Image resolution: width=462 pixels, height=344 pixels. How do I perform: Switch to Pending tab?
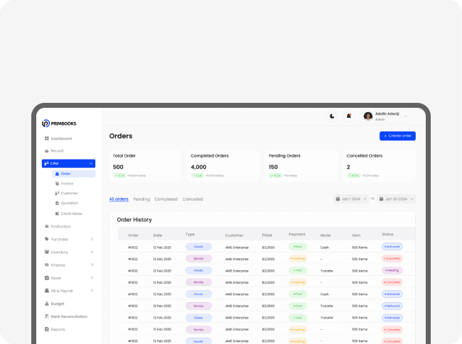coord(141,199)
